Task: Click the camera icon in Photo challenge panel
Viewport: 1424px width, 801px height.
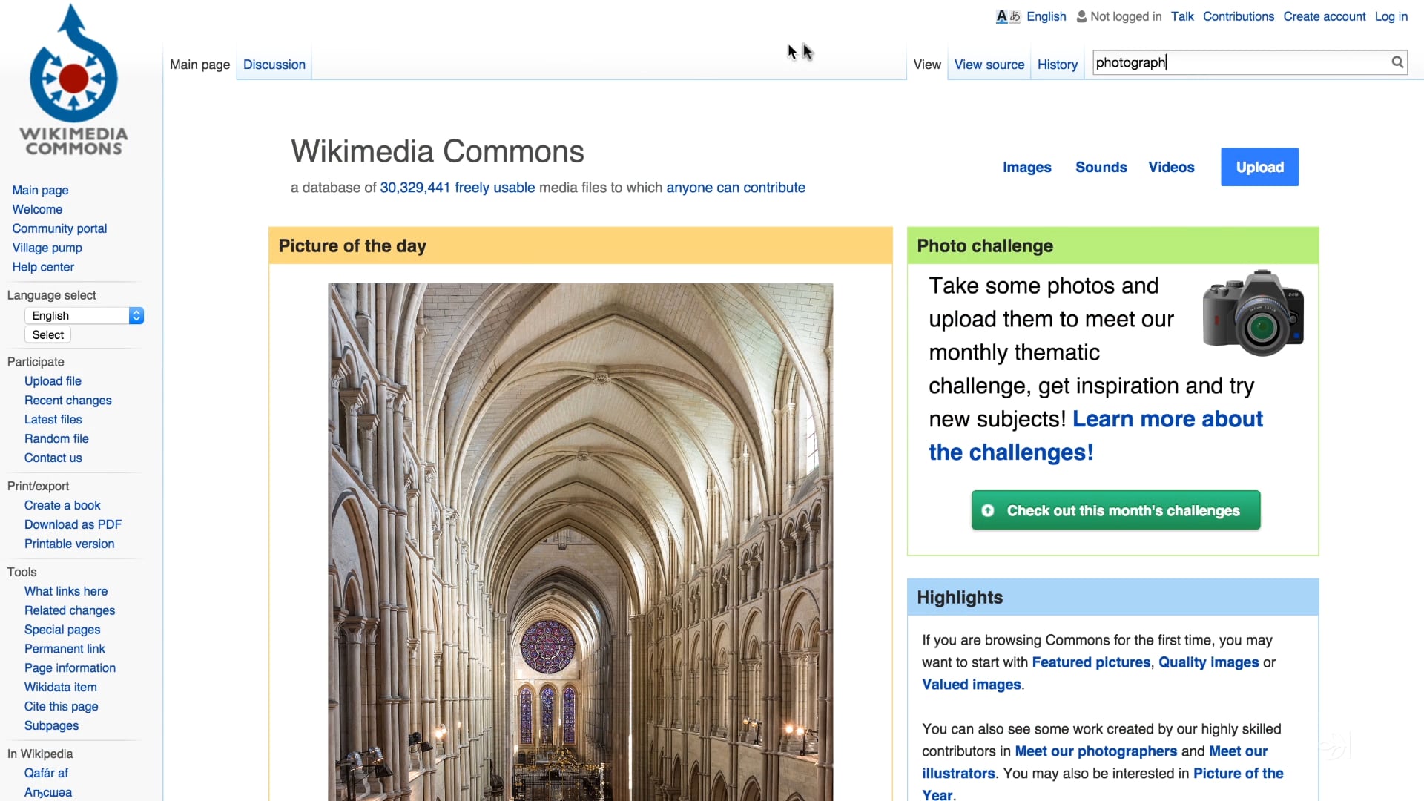Action: click(x=1253, y=312)
